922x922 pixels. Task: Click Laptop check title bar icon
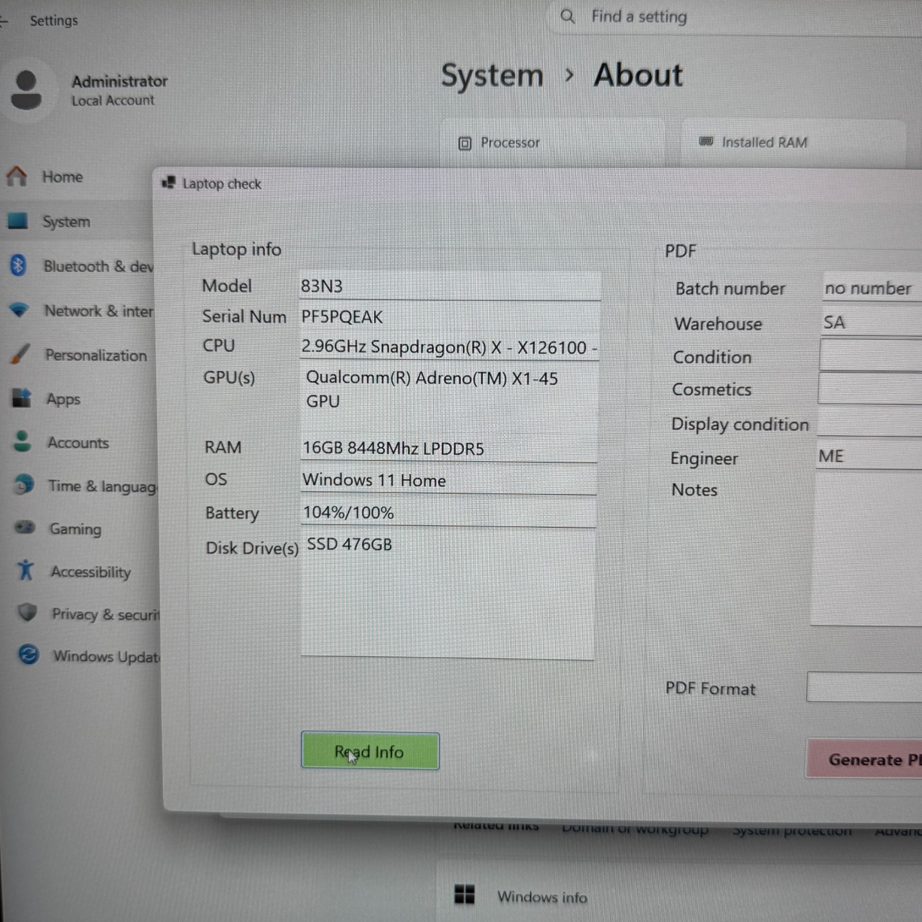pyautogui.click(x=168, y=183)
